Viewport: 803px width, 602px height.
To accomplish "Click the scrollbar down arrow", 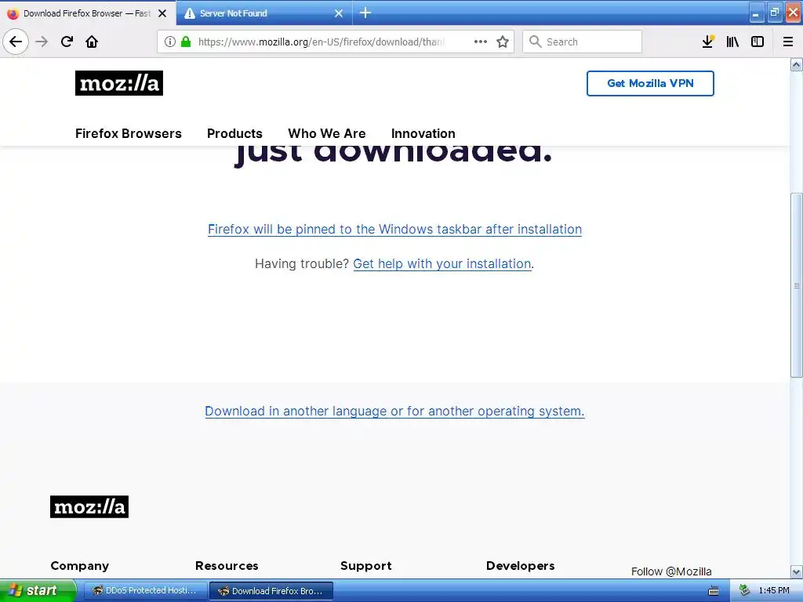I will click(797, 571).
